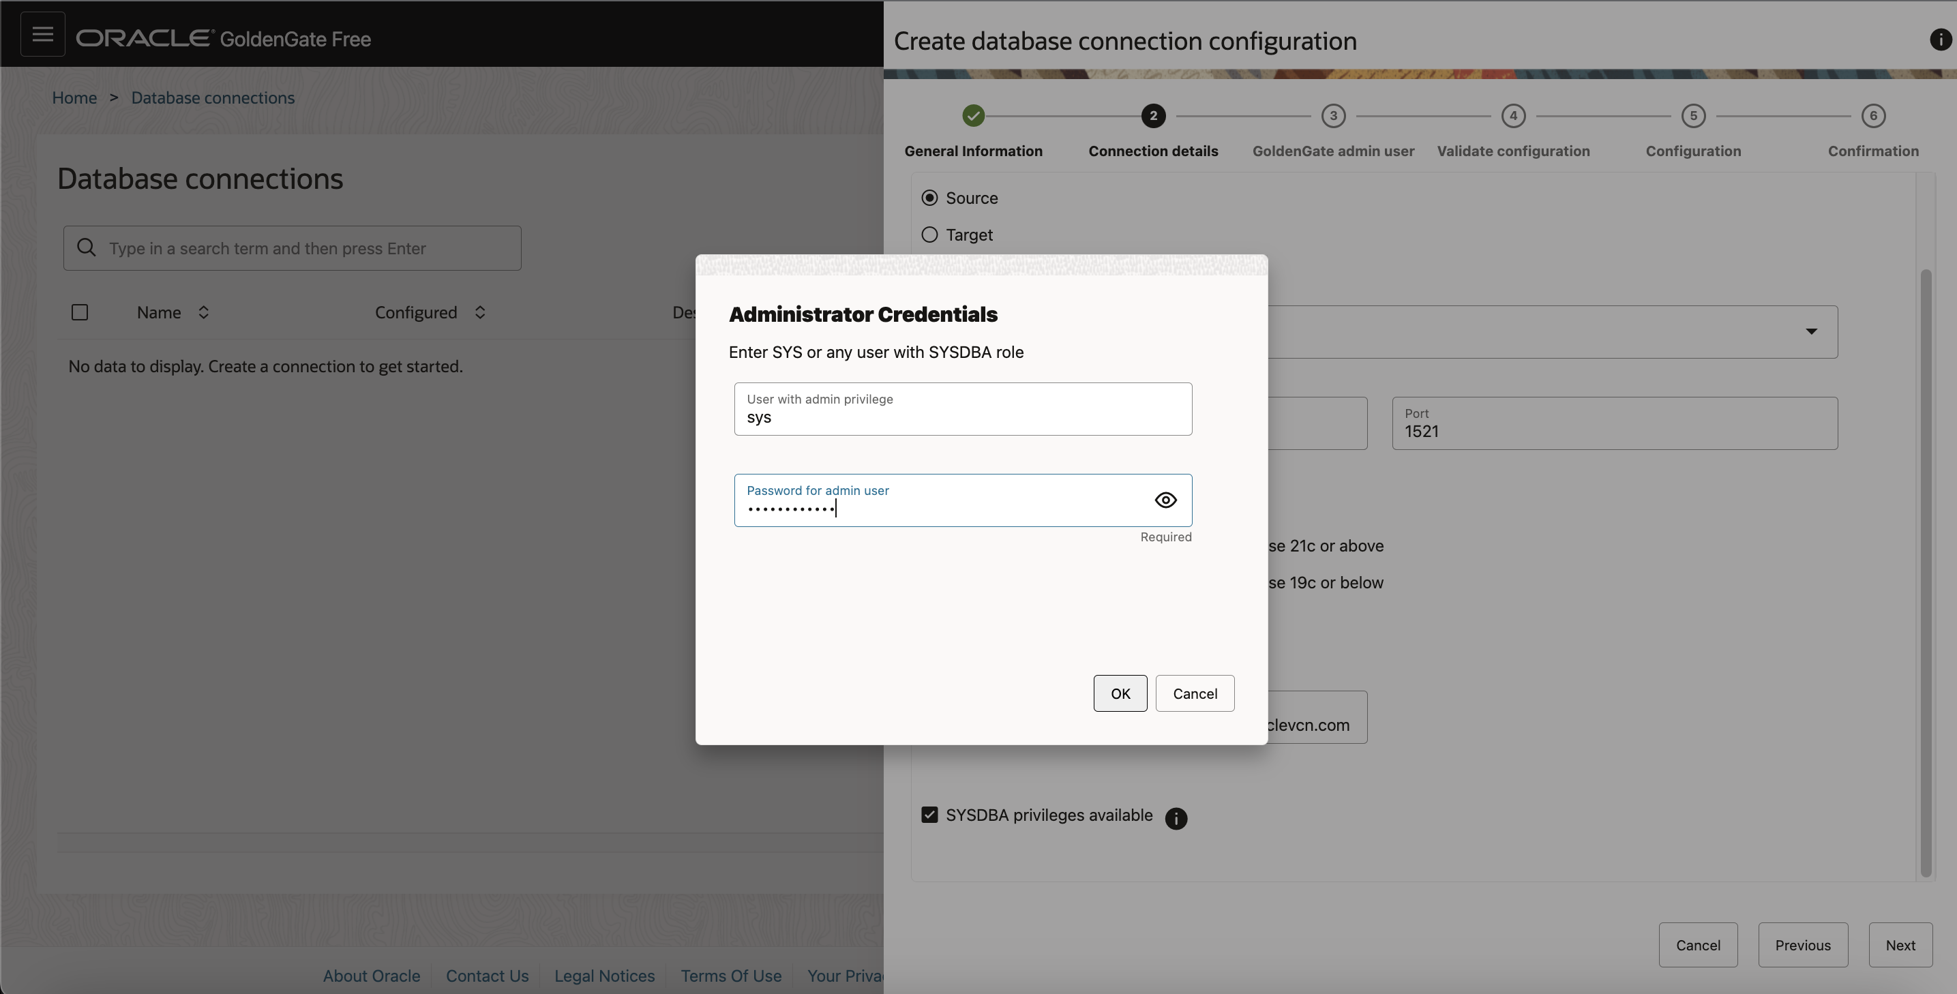Show password with the eye icon
Image resolution: width=1957 pixels, height=994 pixels.
pyautogui.click(x=1165, y=500)
